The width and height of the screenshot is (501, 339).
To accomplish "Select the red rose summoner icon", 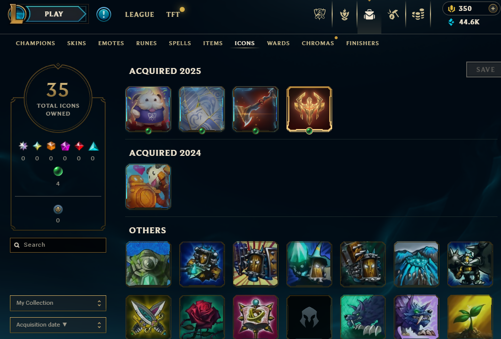I will click(x=202, y=317).
